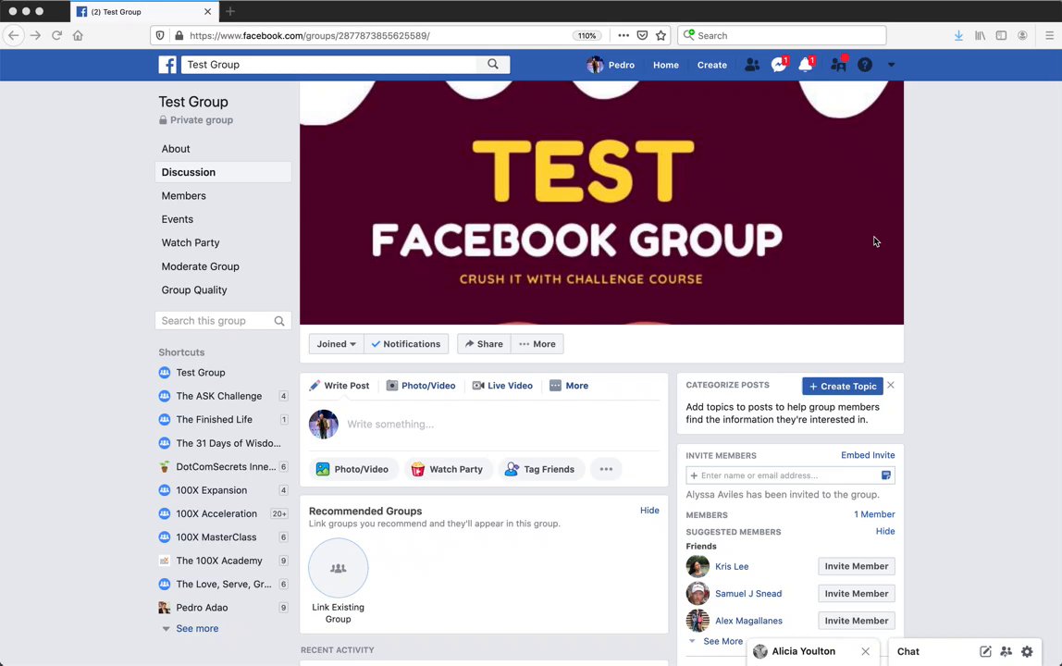Image resolution: width=1062 pixels, height=666 pixels.
Task: Click the Facebook logo icon
Action: pos(167,65)
